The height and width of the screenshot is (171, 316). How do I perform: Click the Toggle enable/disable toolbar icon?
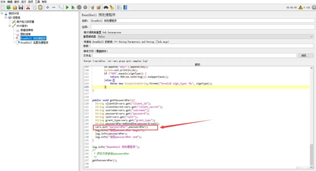(x=60, y=7)
